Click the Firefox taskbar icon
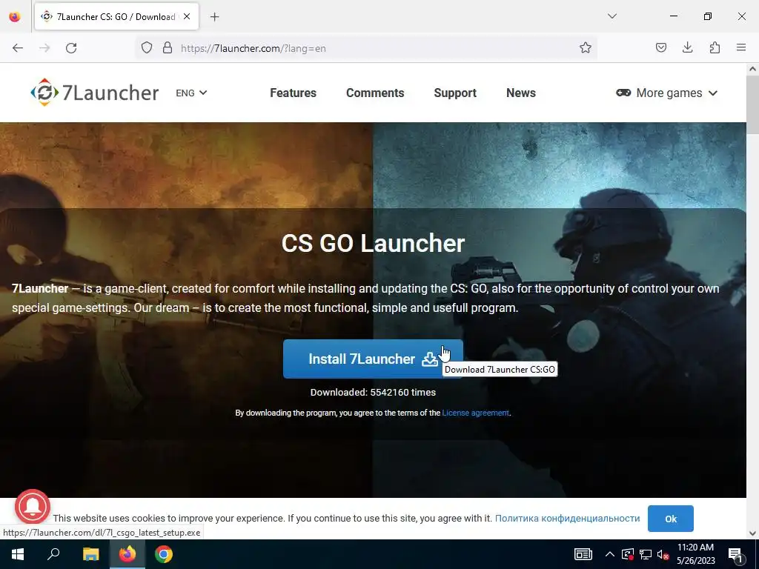The width and height of the screenshot is (759, 569). pyautogui.click(x=127, y=554)
